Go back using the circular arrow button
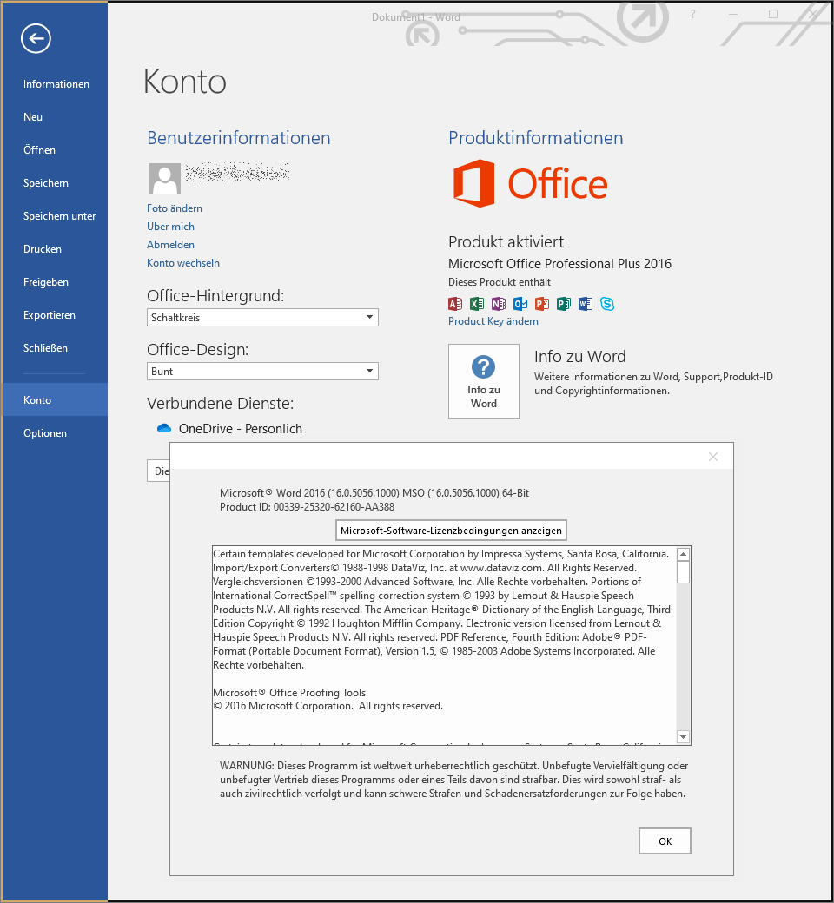 pyautogui.click(x=36, y=38)
